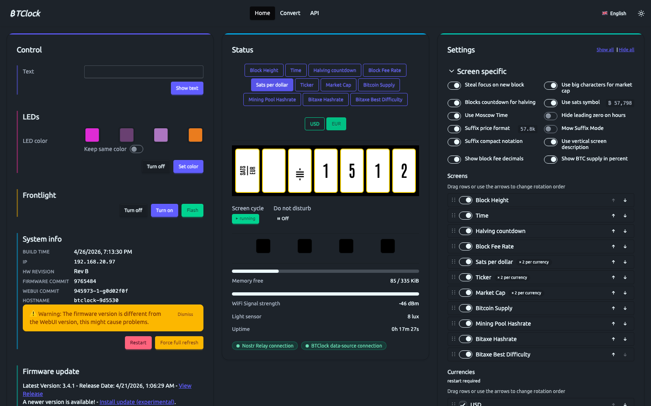Move the Time screen up in rotation order
Screen dimensions: 651x406
613,216
